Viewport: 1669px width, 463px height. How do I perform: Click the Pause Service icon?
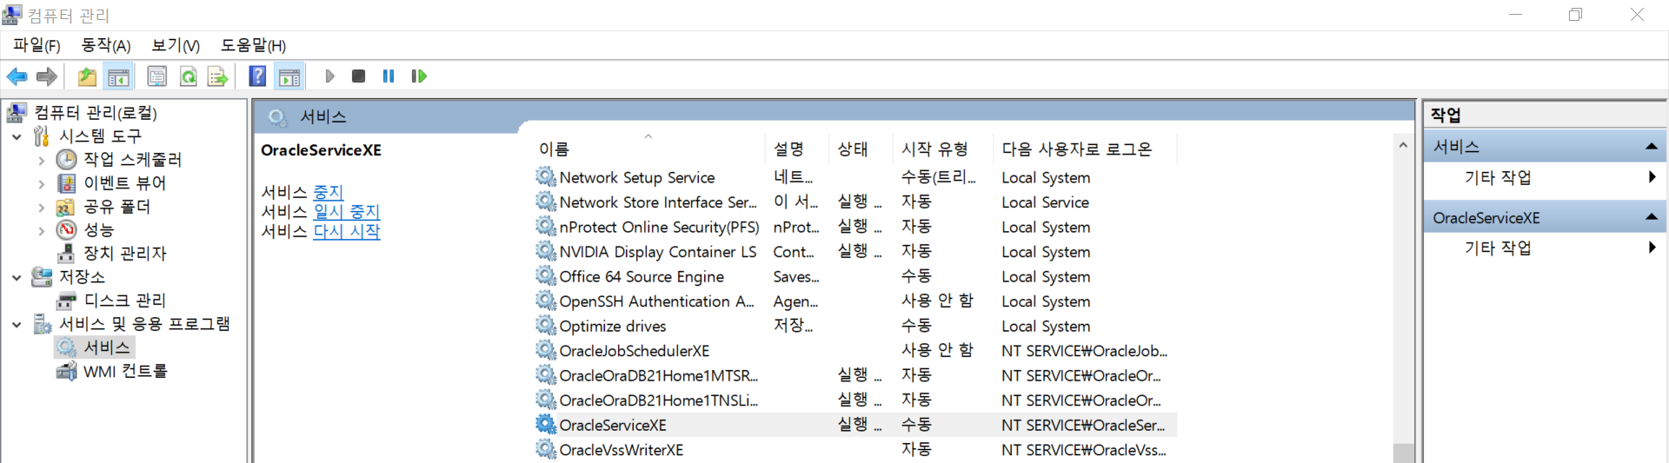389,76
